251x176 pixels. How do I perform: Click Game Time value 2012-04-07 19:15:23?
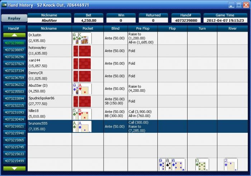point(225,20)
